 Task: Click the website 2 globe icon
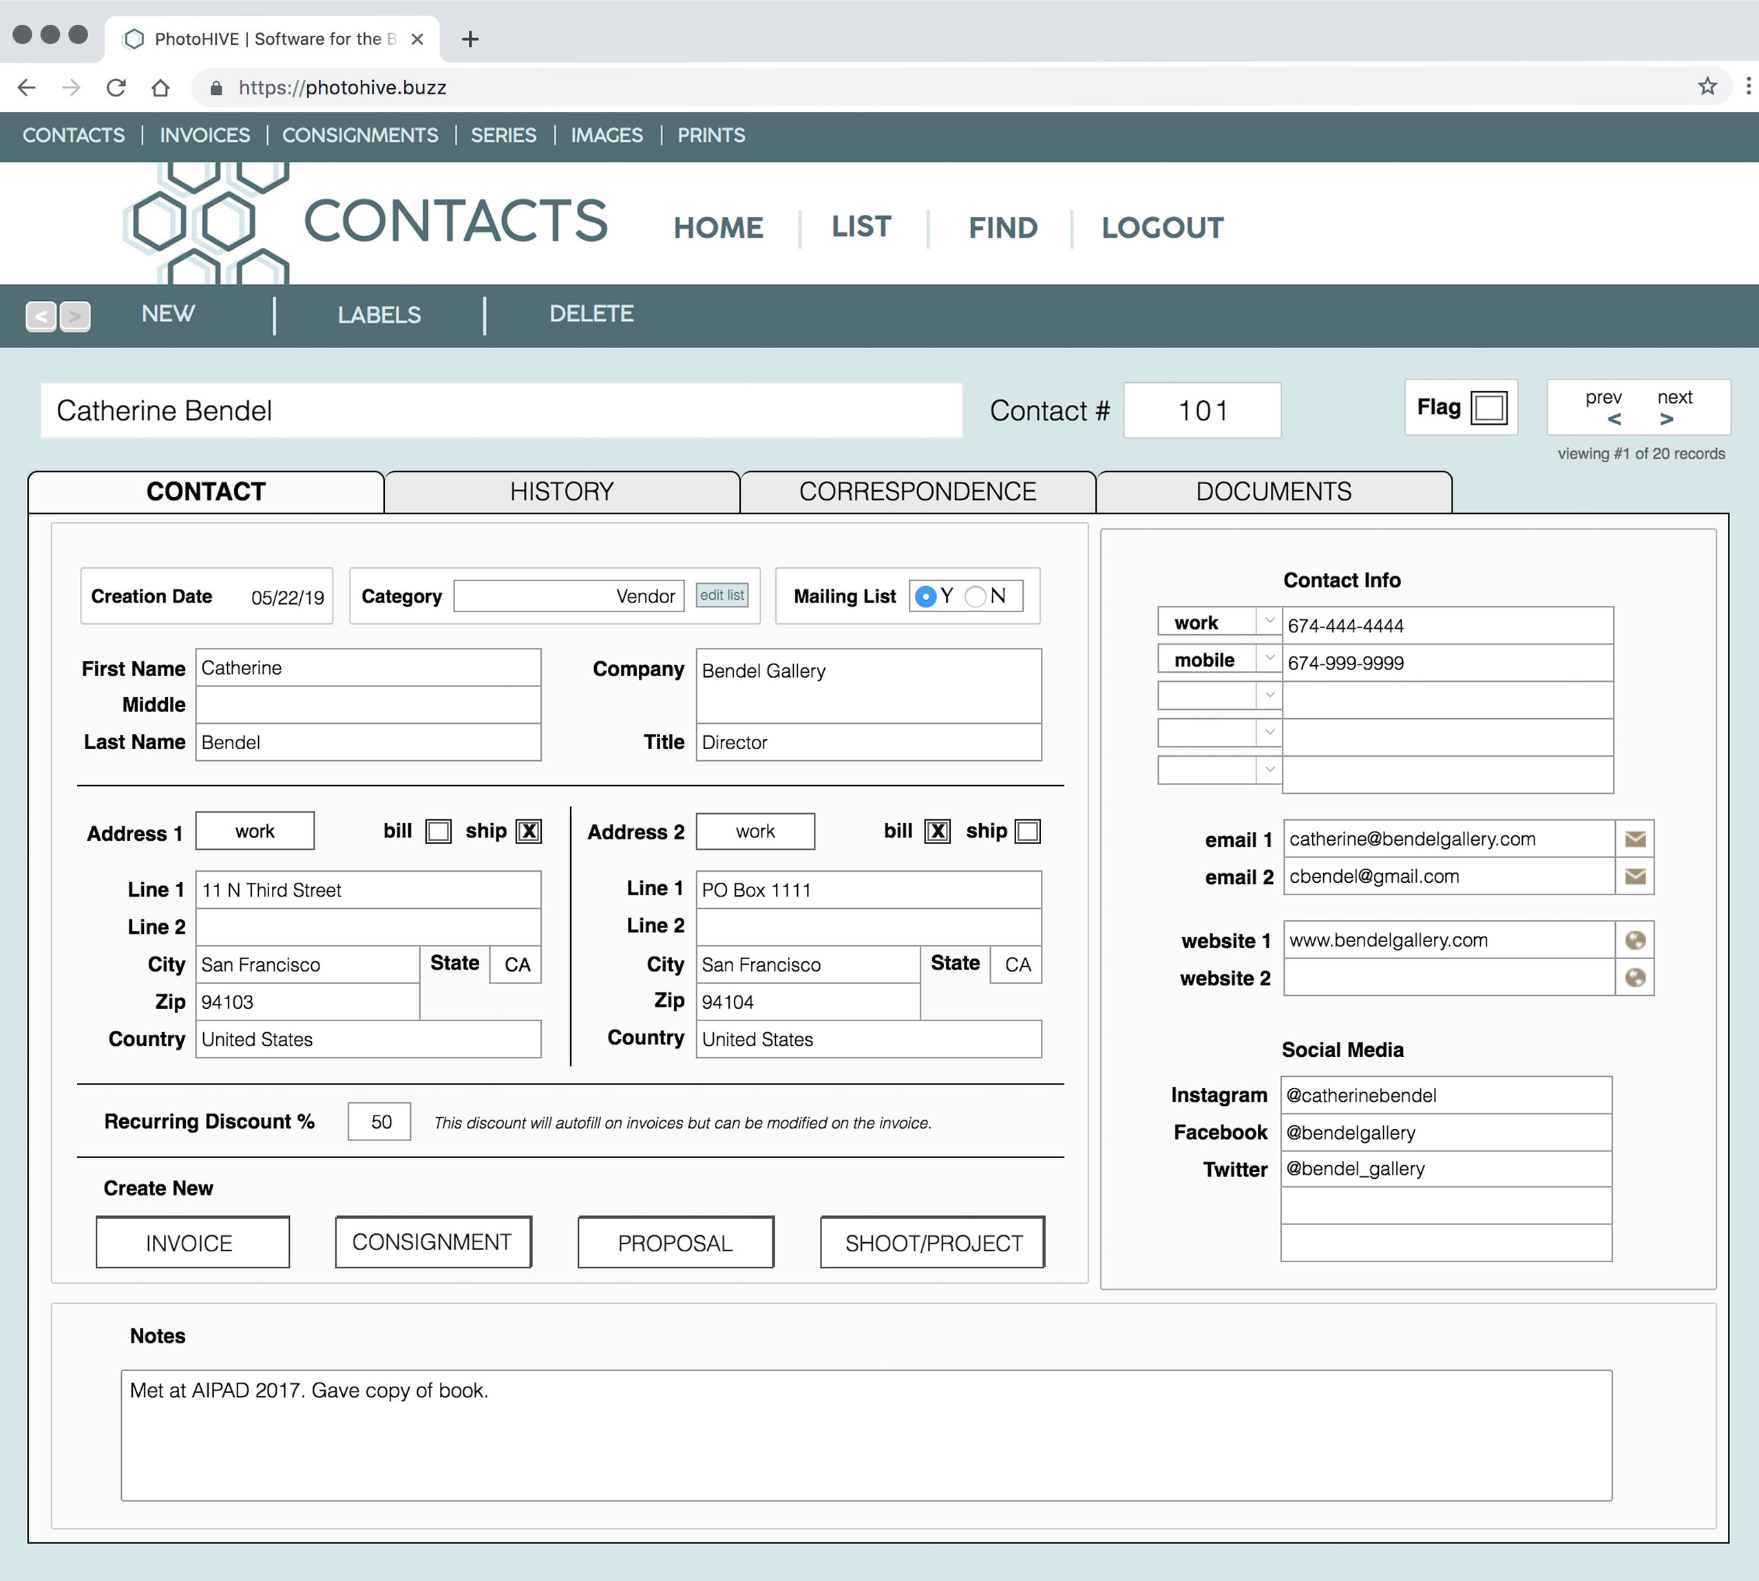tap(1635, 978)
